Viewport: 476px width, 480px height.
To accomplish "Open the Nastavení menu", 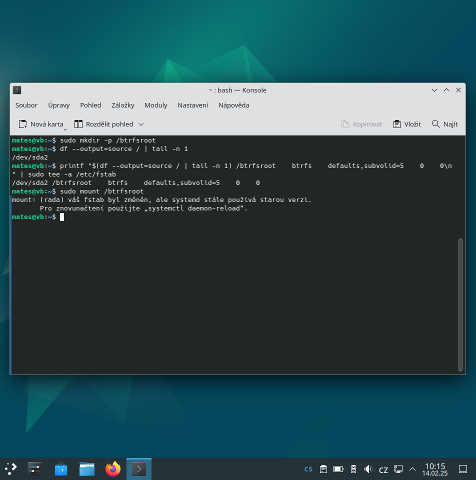I will pos(193,105).
